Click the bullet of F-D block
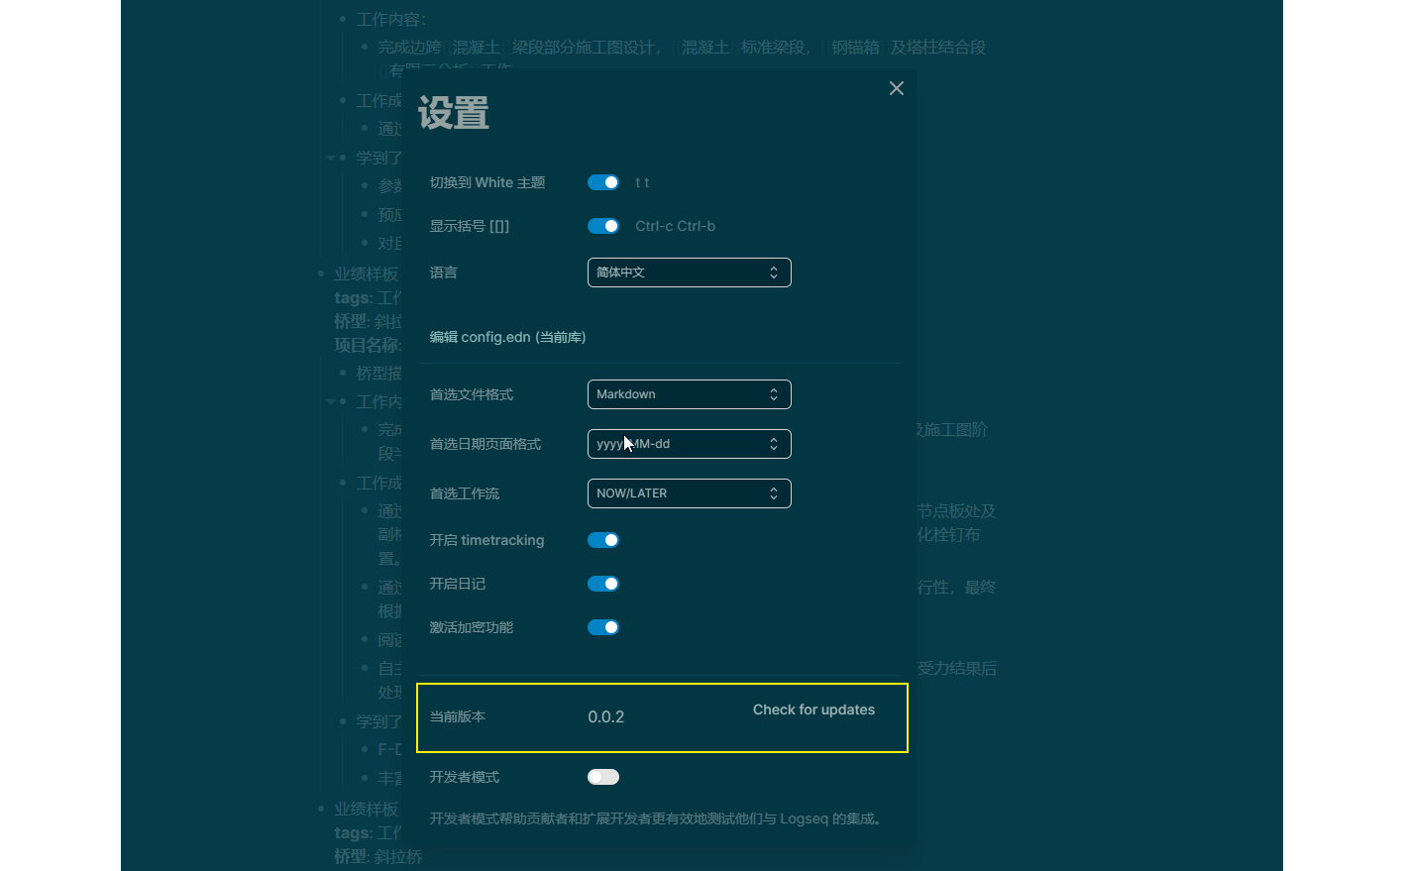 point(367,748)
